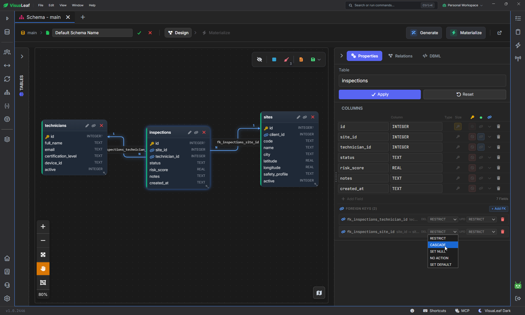Image resolution: width=525 pixels, height=315 pixels.
Task: Switch to the DBML tab
Action: 432,56
